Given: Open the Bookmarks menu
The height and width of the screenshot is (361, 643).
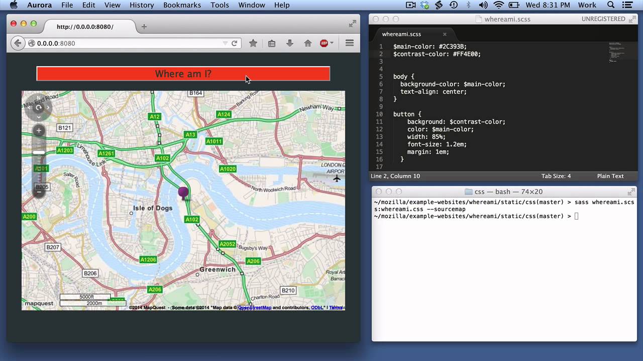Looking at the screenshot, I should pyautogui.click(x=182, y=5).
